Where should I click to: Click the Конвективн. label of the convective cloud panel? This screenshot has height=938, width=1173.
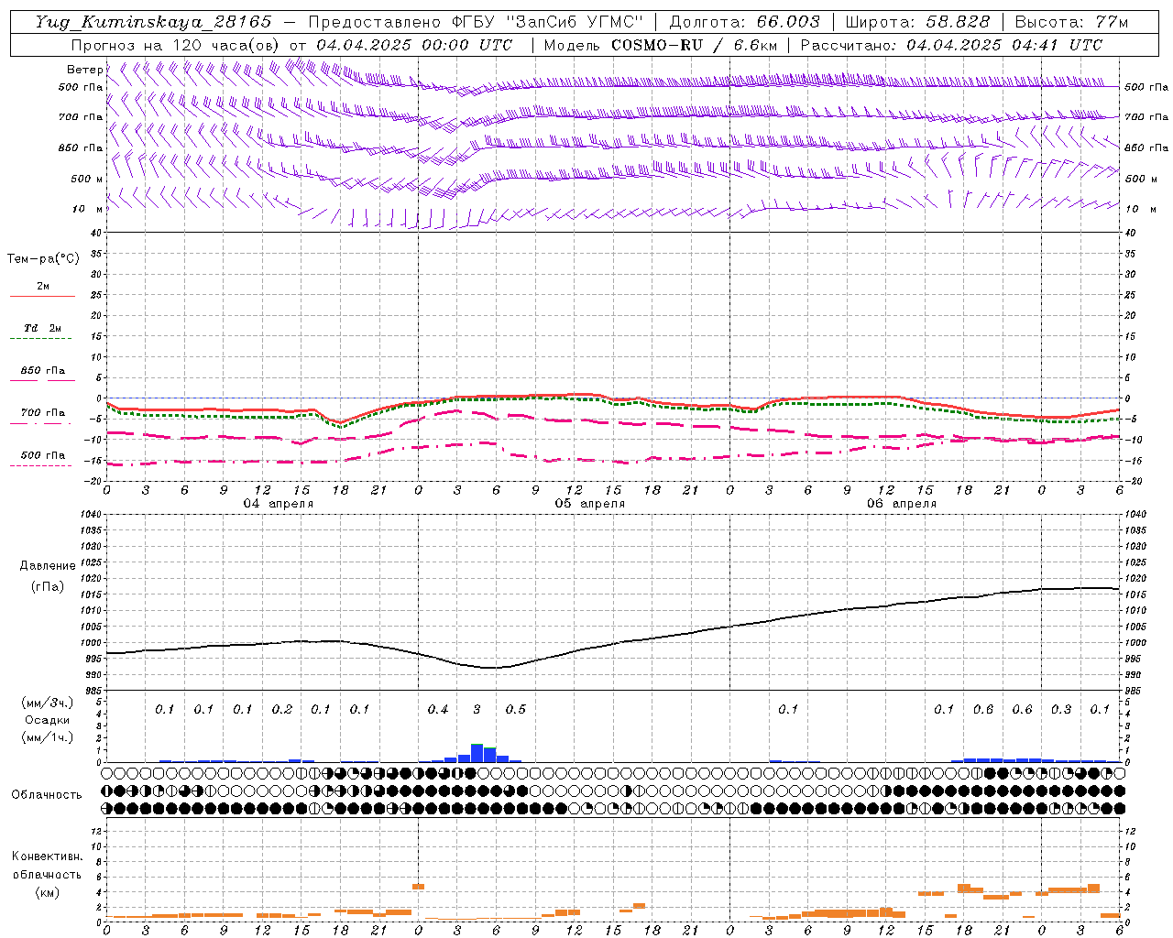pos(47,856)
